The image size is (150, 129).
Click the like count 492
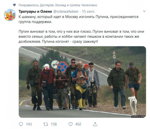(x=78, y=124)
